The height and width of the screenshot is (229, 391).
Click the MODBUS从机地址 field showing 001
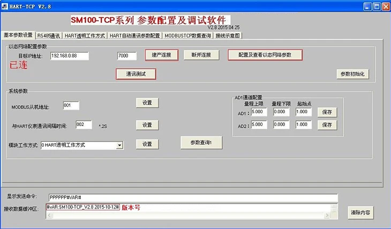[x=71, y=106]
